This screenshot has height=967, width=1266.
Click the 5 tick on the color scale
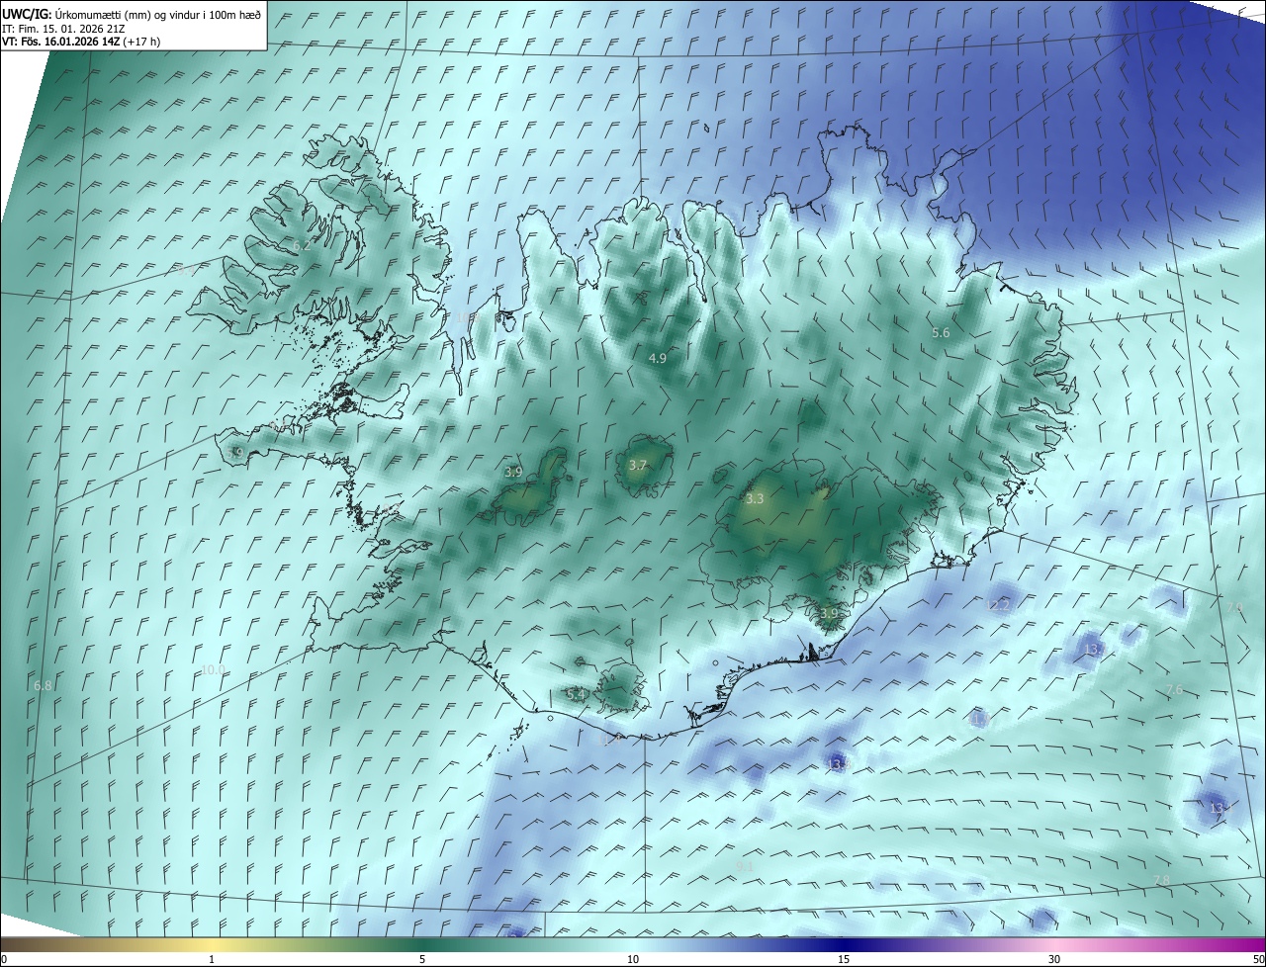click(x=422, y=959)
